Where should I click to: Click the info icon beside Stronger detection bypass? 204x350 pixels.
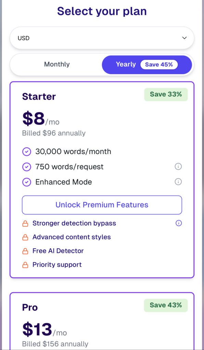178,223
